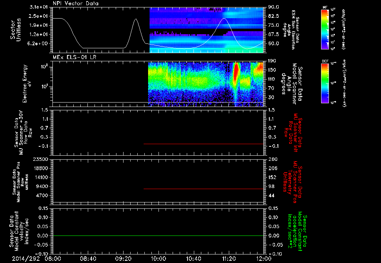
Task: Click the 10:40 time axis label
Action: (x=193, y=259)
